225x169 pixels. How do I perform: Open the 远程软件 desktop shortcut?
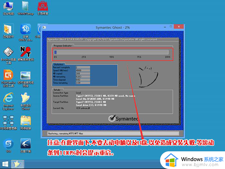click(8, 31)
